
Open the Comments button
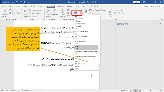(x=156, y=6)
